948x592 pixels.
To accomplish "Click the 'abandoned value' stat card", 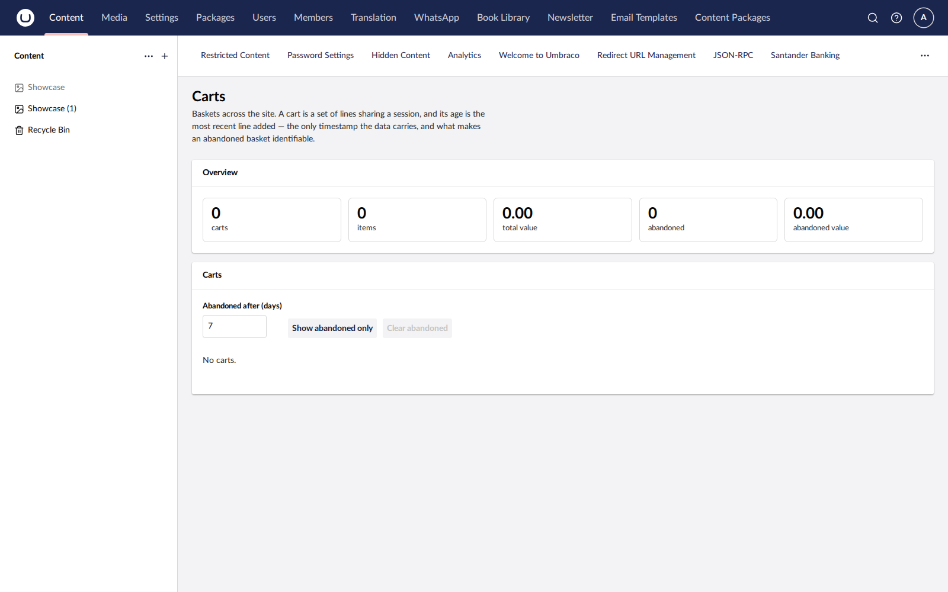I will 854,220.
